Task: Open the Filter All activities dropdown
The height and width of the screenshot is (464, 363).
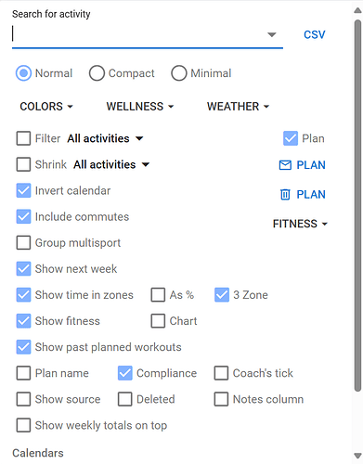Action: coord(105,138)
